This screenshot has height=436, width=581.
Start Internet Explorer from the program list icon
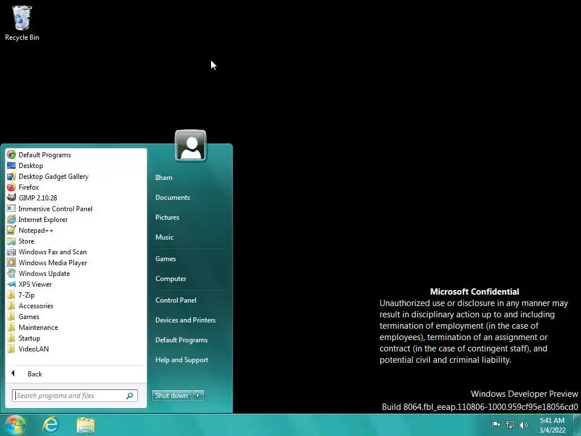point(11,219)
